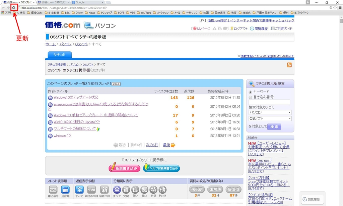Switch to the Google browser tab
Image resolution: width=343 pixels, height=206 pixels.
pos(87,2)
